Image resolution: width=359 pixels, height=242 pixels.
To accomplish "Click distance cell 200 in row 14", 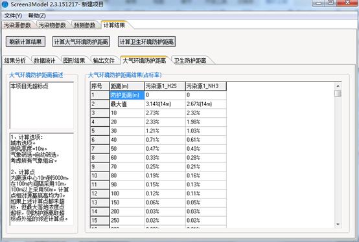I will pos(127,212).
